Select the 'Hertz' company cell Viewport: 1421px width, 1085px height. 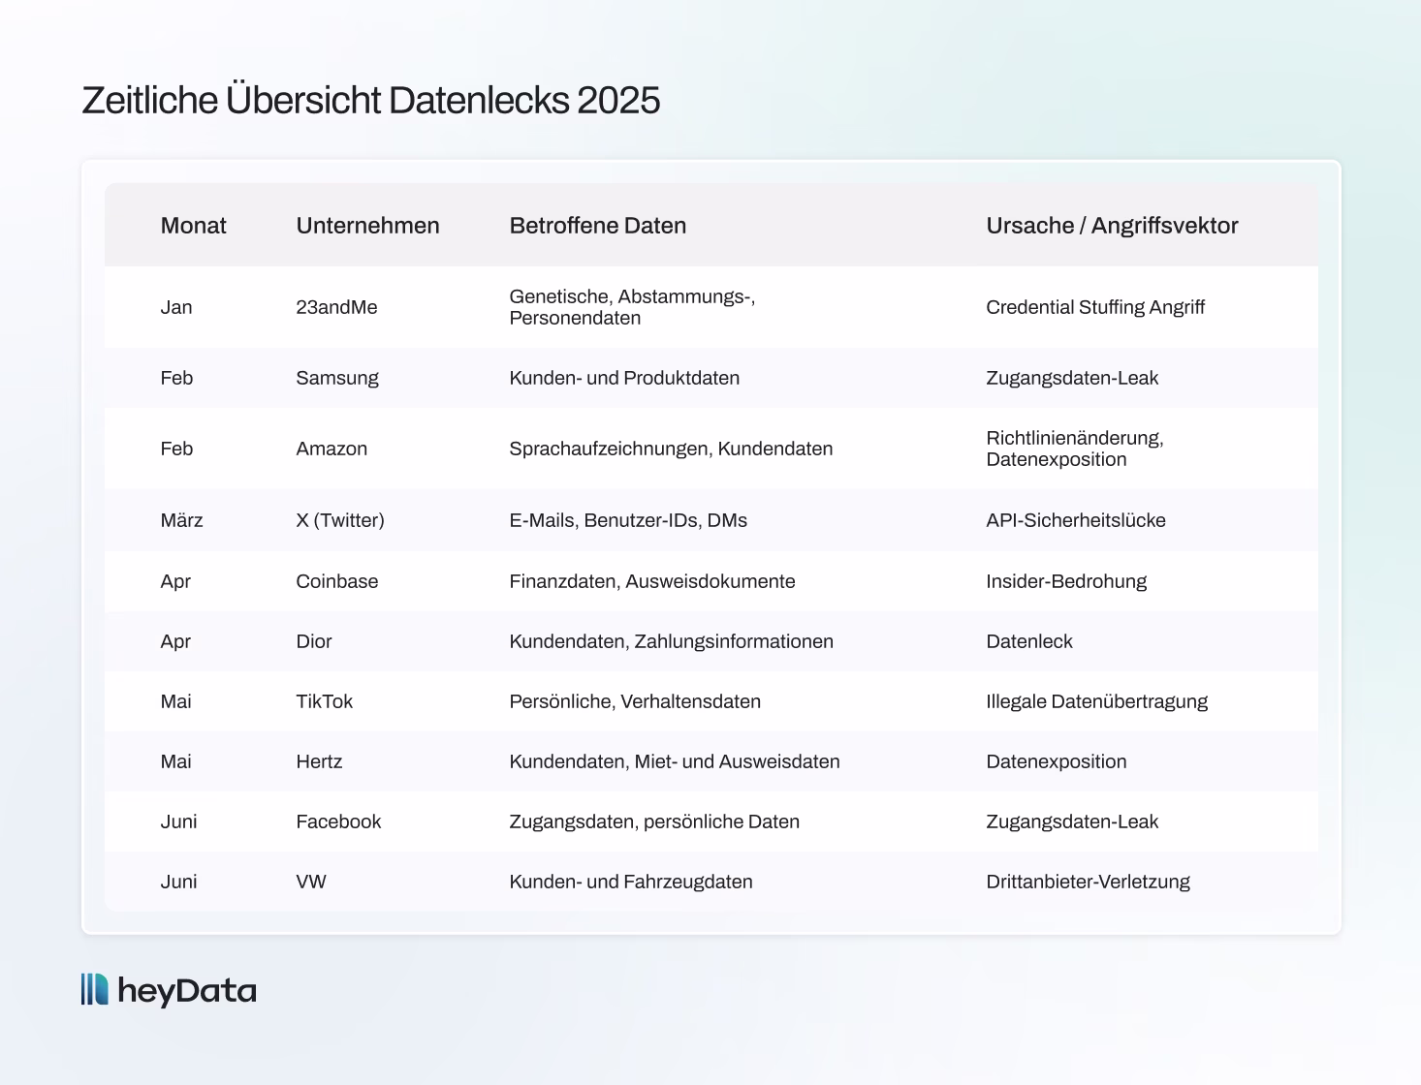click(320, 761)
